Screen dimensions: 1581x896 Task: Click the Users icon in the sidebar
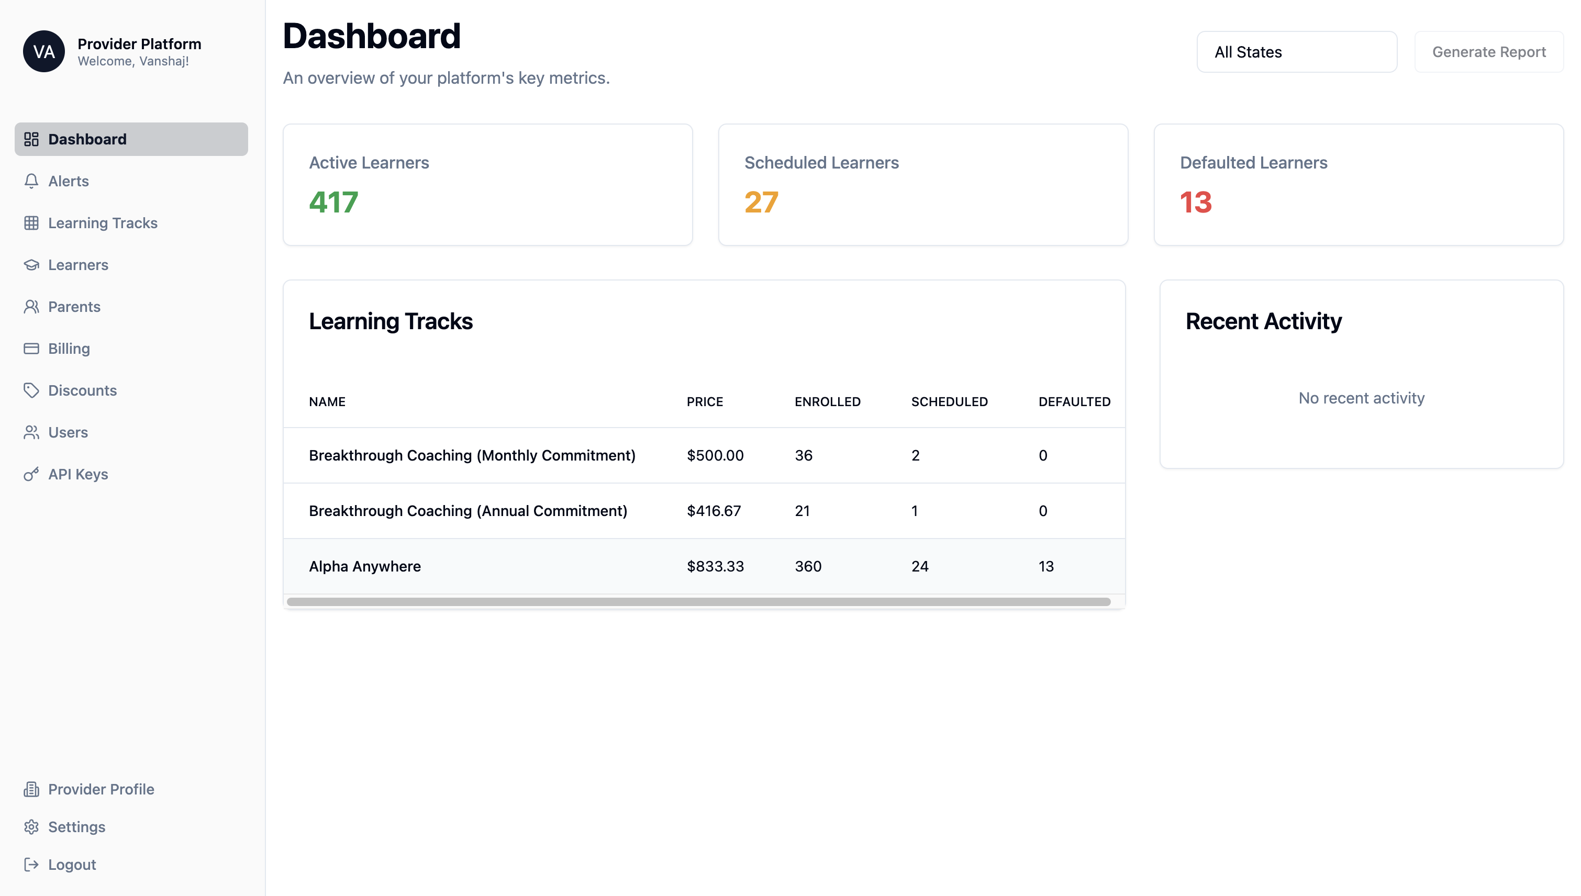coord(31,432)
